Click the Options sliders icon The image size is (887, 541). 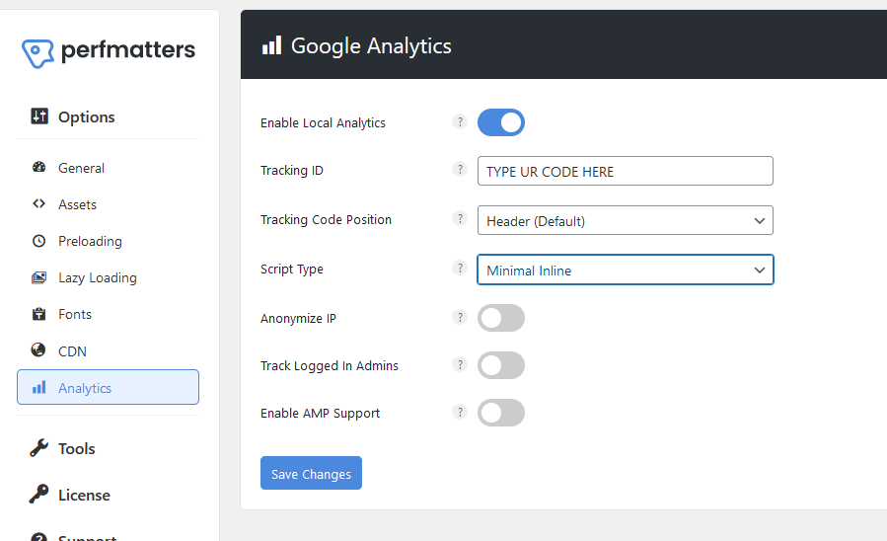tap(39, 116)
